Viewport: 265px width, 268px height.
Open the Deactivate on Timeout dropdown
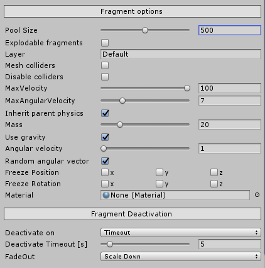point(181,233)
